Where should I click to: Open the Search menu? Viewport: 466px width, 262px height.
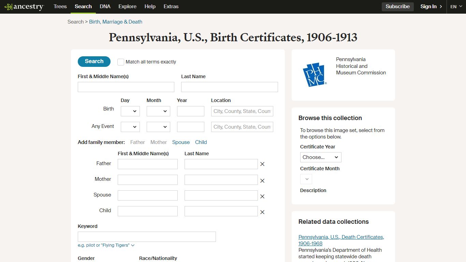(x=83, y=6)
